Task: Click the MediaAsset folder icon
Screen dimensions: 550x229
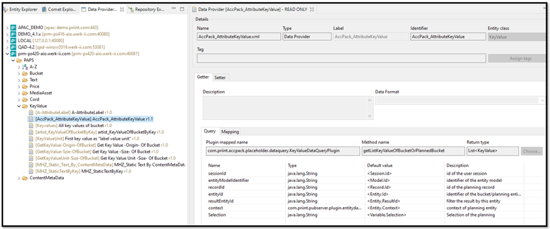Action: click(x=25, y=93)
